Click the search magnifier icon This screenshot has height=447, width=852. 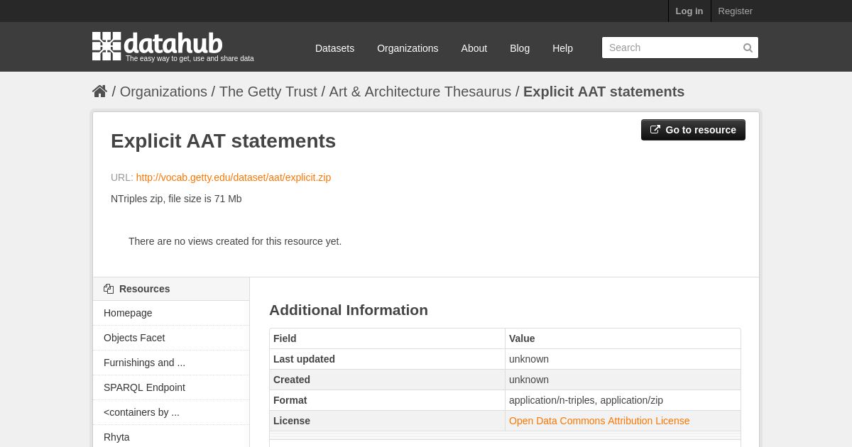pos(748,48)
